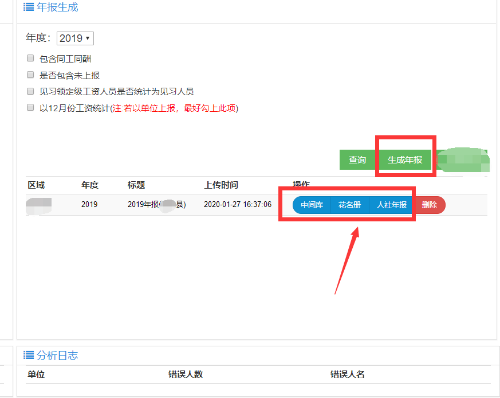This screenshot has height=398, width=500.
Task: Open the 年度 year dropdown showing 2019
Action: pos(75,38)
